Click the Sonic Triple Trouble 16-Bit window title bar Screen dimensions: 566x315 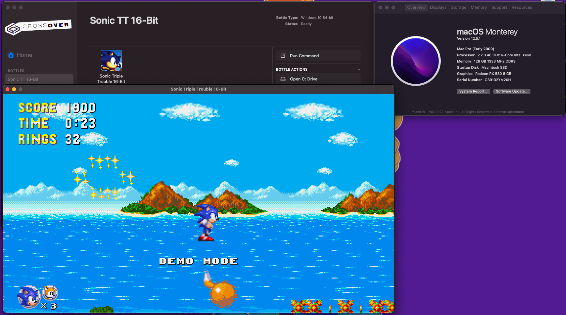click(198, 89)
